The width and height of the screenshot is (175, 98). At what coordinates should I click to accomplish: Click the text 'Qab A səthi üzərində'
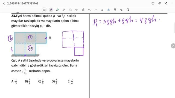click(x=26, y=60)
